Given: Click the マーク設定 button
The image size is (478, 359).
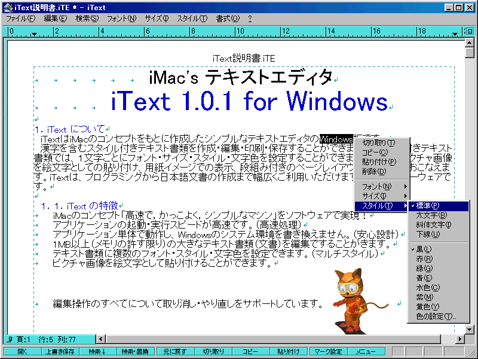Looking at the screenshot, I should (x=328, y=351).
